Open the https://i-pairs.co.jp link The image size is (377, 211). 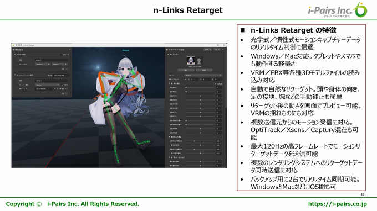[337, 204]
